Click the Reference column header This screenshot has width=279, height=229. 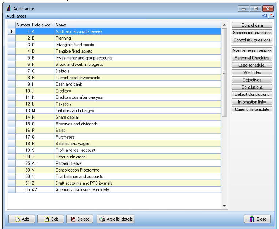pyautogui.click(x=43, y=25)
